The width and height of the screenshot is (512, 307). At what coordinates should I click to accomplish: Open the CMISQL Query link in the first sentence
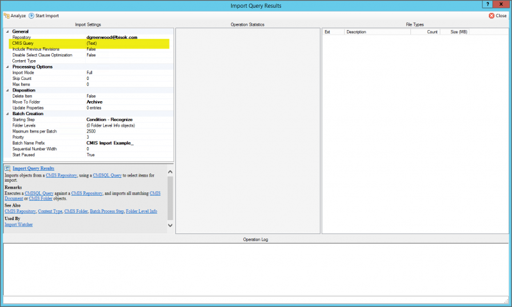click(107, 175)
